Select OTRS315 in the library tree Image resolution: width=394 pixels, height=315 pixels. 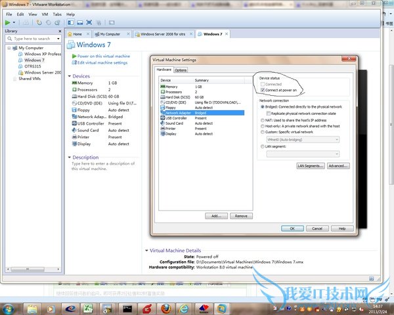(30, 66)
